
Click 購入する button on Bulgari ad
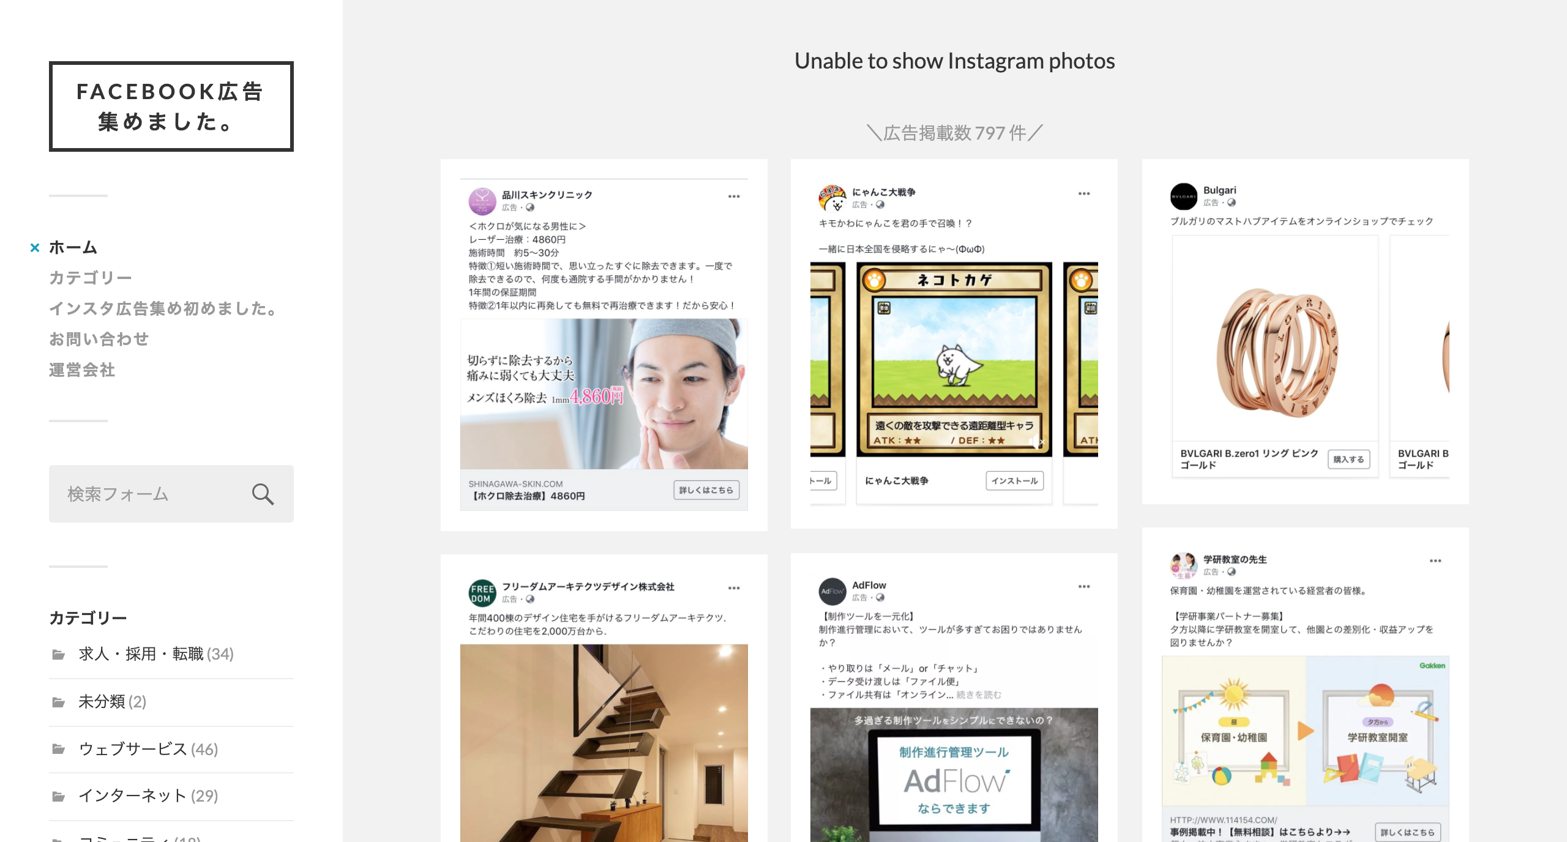pyautogui.click(x=1348, y=460)
